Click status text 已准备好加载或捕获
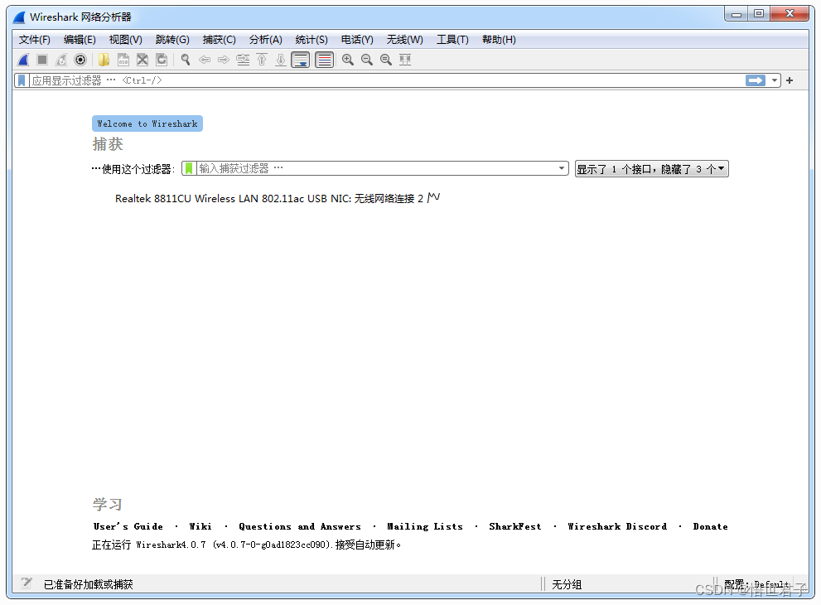Screen dimensions: 821x605 (x=89, y=584)
